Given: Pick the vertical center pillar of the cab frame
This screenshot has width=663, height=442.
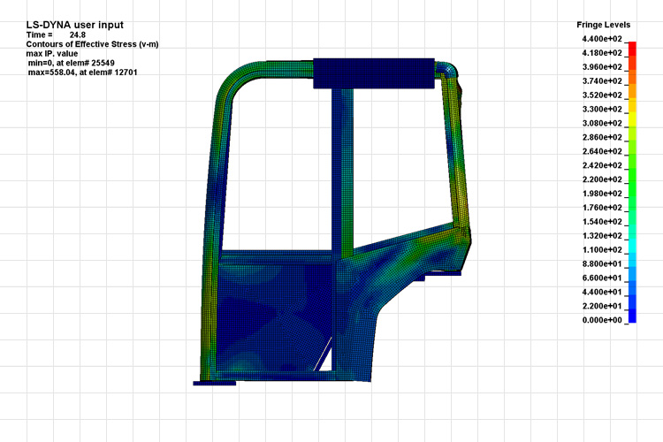Looking at the screenshot, I should coord(342,169).
